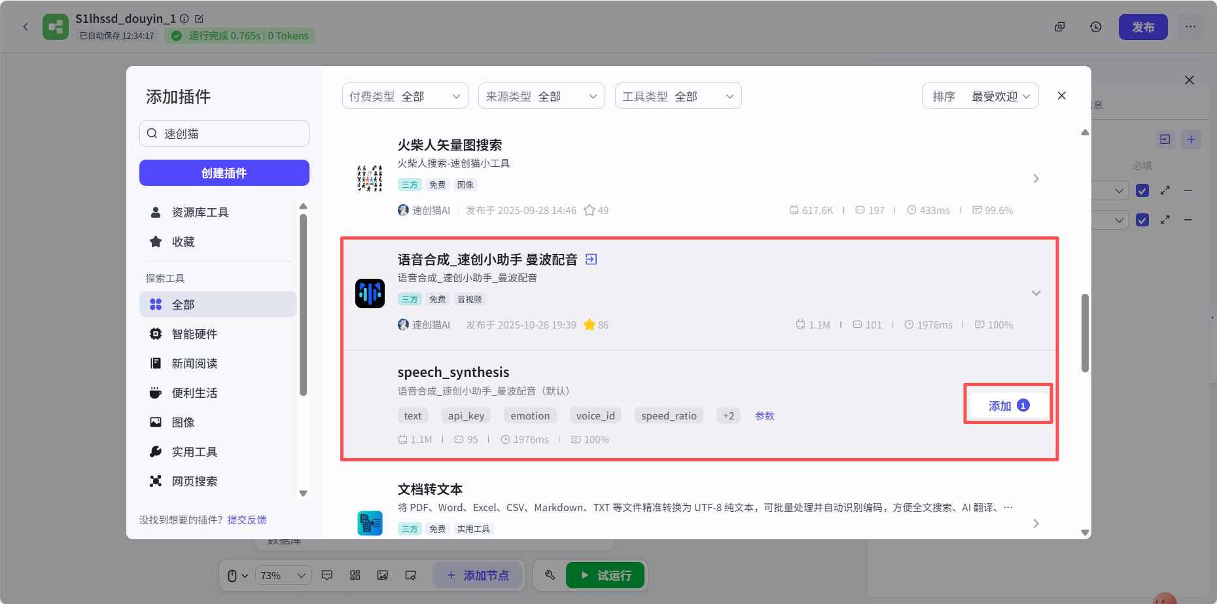Expand the 语音合成_速创小助手 plugin card chevron
Viewport: 1217px width, 604px height.
pyautogui.click(x=1036, y=293)
